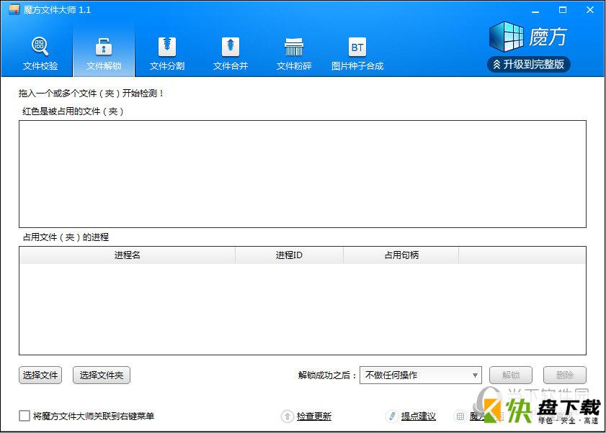Expand the 不做任何操作 dropdown

[421, 375]
